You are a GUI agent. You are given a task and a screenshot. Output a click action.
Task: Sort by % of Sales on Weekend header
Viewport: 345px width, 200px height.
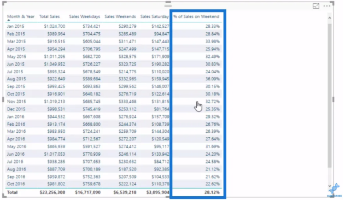196,16
